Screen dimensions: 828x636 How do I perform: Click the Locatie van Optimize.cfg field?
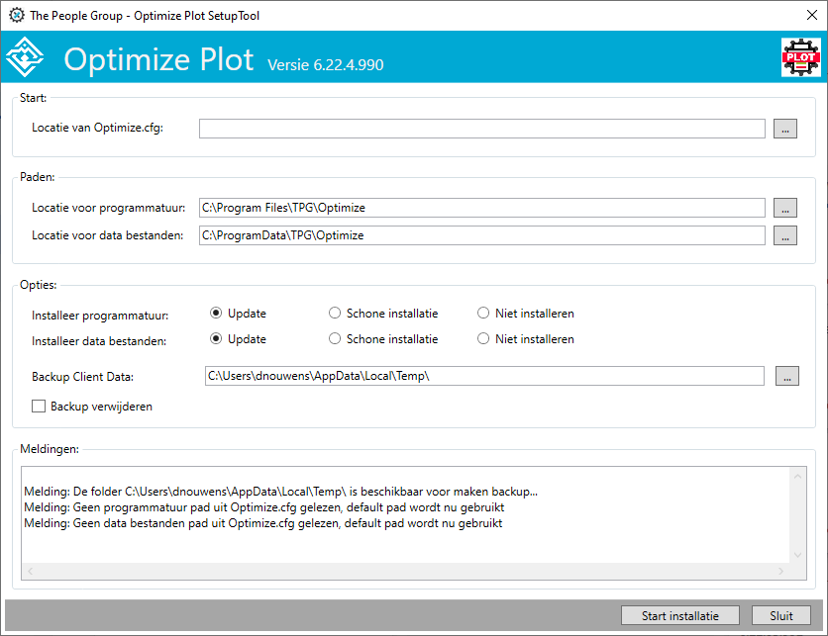click(x=481, y=129)
